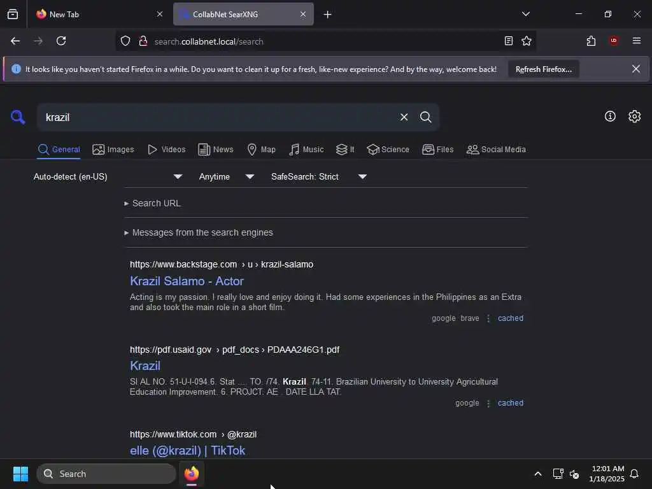Open the elle (@krazil) TikTok result

point(188,450)
